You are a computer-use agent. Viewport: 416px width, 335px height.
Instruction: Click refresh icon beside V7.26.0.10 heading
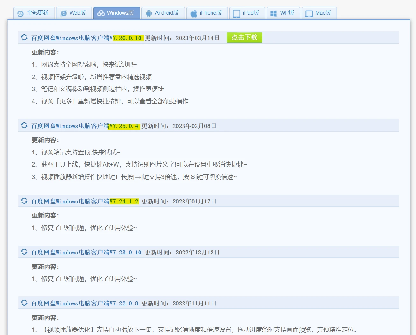click(24, 38)
